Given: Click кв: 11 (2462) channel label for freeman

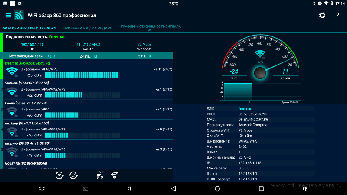Looking at the screenshot, I should pos(163,69).
